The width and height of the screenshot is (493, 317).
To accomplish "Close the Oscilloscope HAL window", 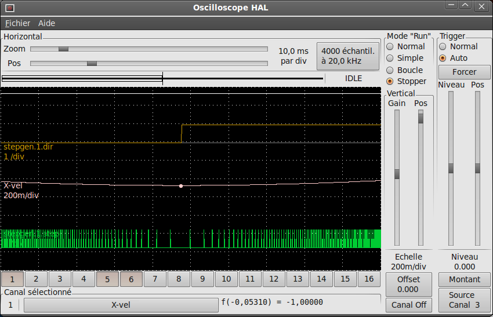I will click(481, 6).
